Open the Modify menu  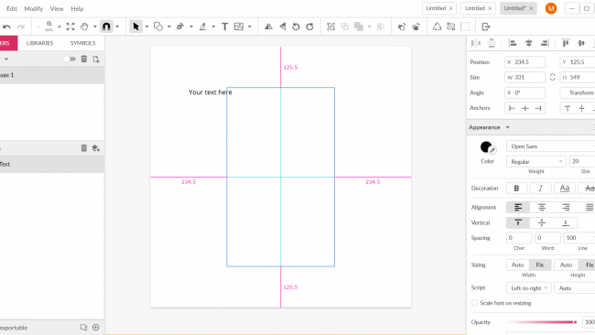(33, 8)
